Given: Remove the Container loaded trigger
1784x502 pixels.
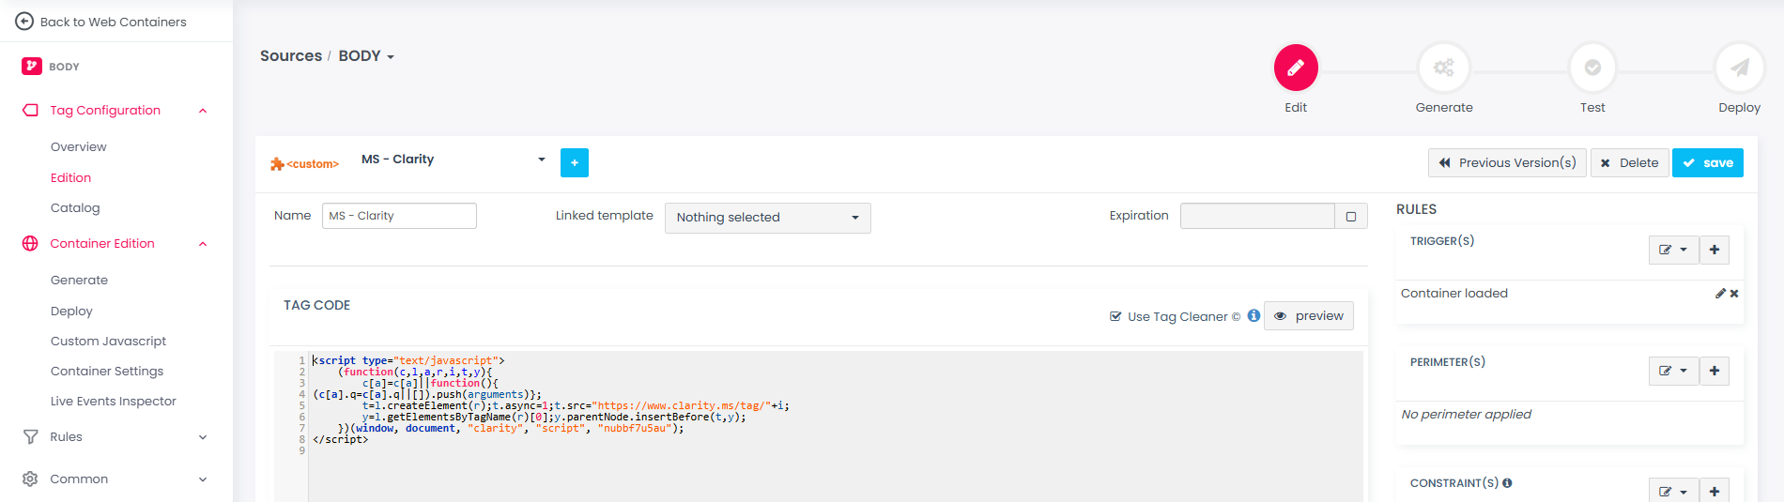Looking at the screenshot, I should [x=1734, y=294].
